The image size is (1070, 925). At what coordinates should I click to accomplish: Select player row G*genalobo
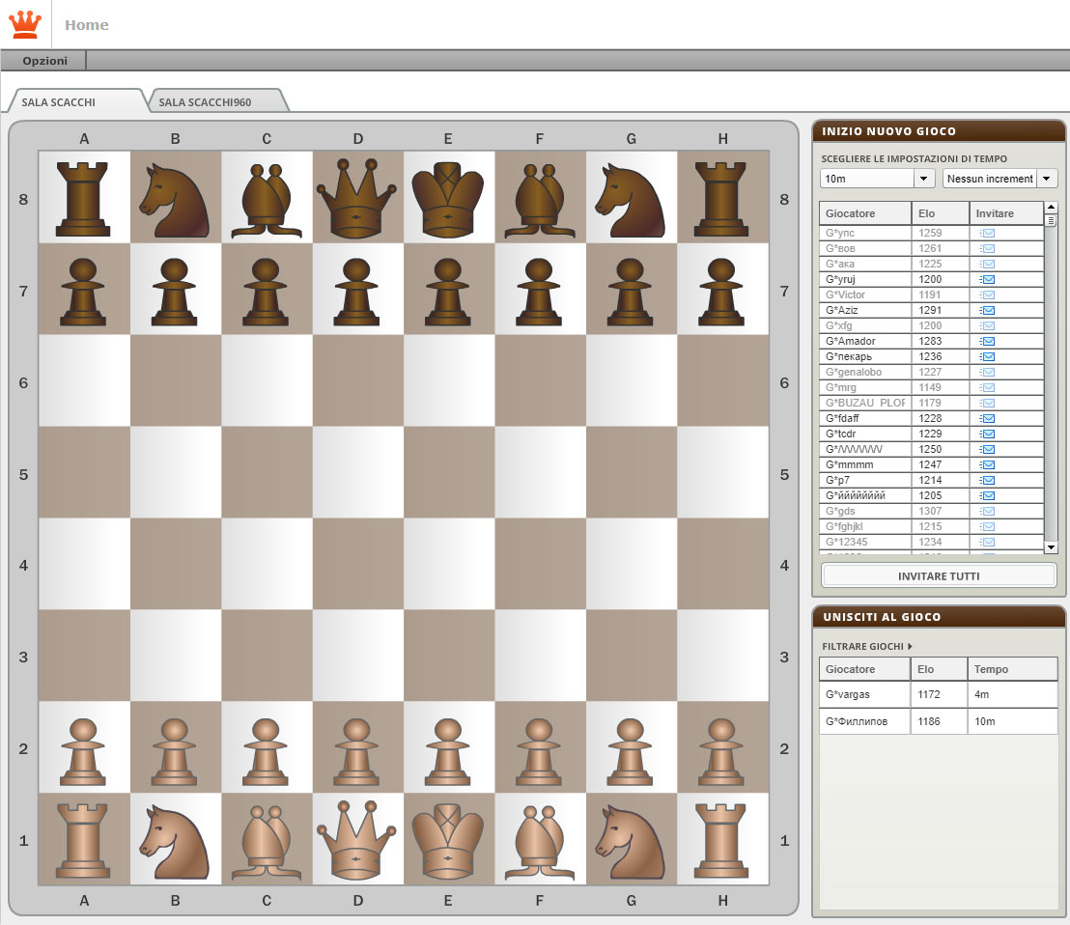(x=932, y=372)
